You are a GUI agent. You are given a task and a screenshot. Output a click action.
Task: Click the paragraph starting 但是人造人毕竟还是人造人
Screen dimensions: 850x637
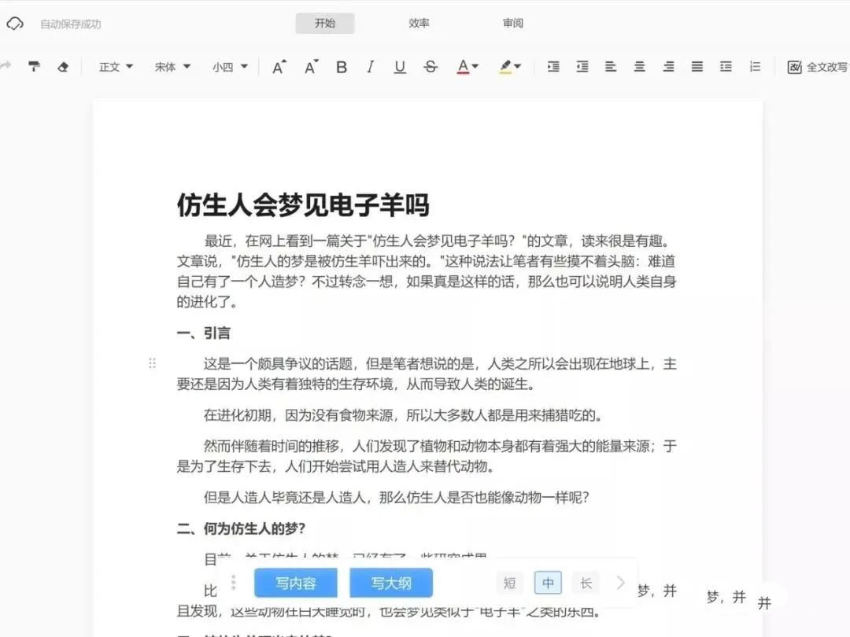point(396,497)
